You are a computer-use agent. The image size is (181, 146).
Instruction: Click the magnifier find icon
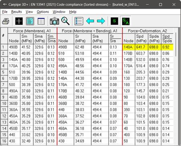65,21
